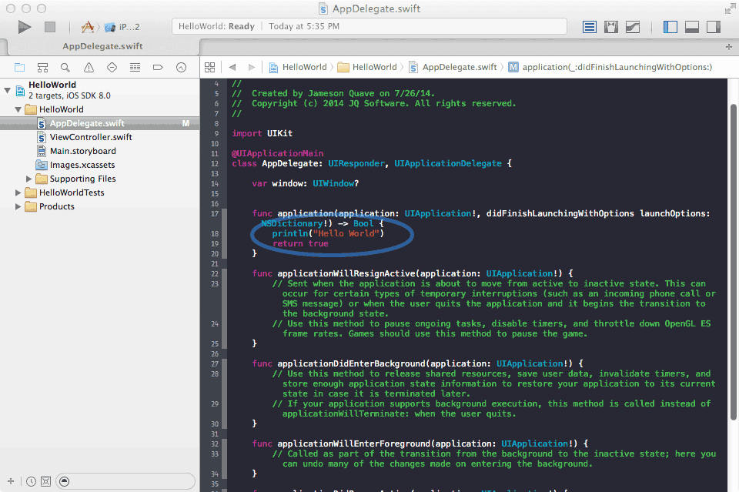Show only source-controlled files filter
This screenshot has width=739, height=492.
tap(45, 482)
